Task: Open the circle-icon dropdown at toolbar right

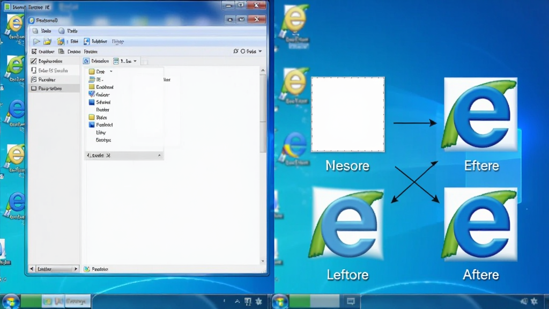Action: [x=252, y=51]
